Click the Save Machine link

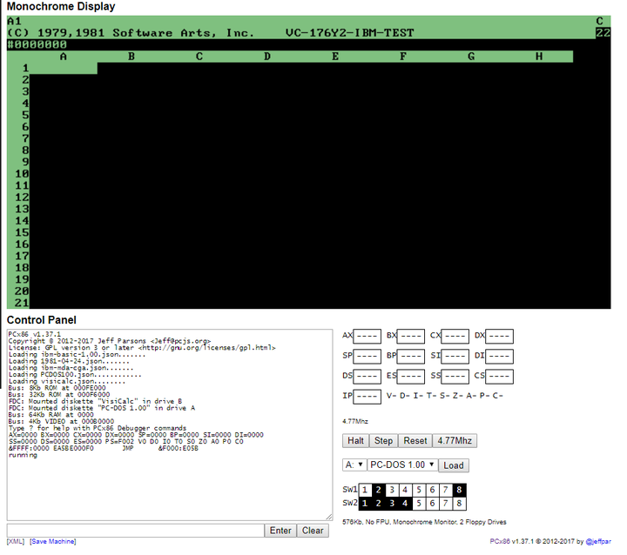[x=52, y=542]
